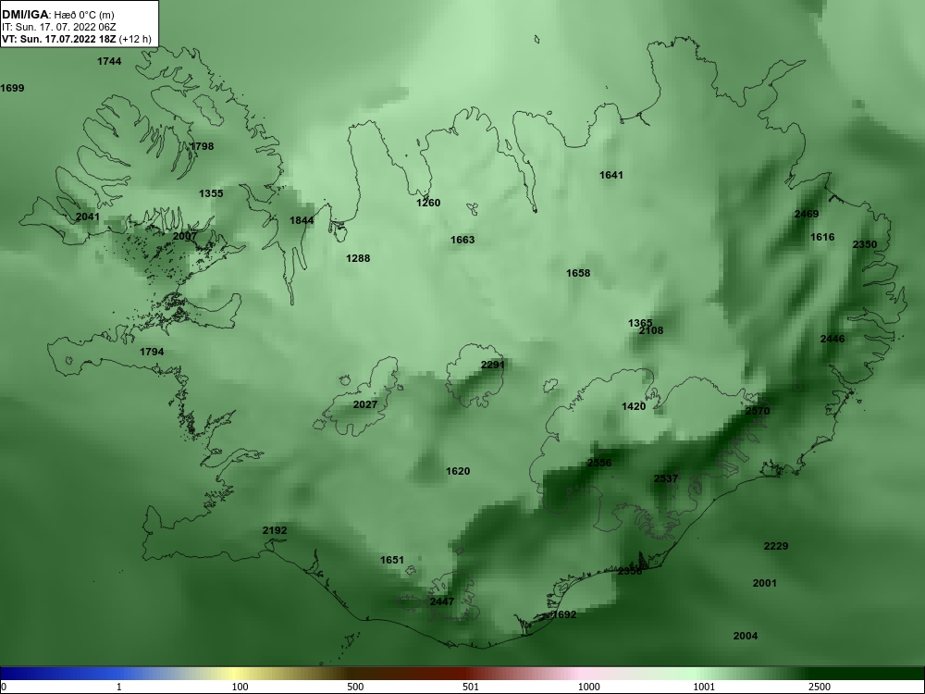Click the 1355 height label
Viewport: 925px width, 694px height.
click(211, 193)
